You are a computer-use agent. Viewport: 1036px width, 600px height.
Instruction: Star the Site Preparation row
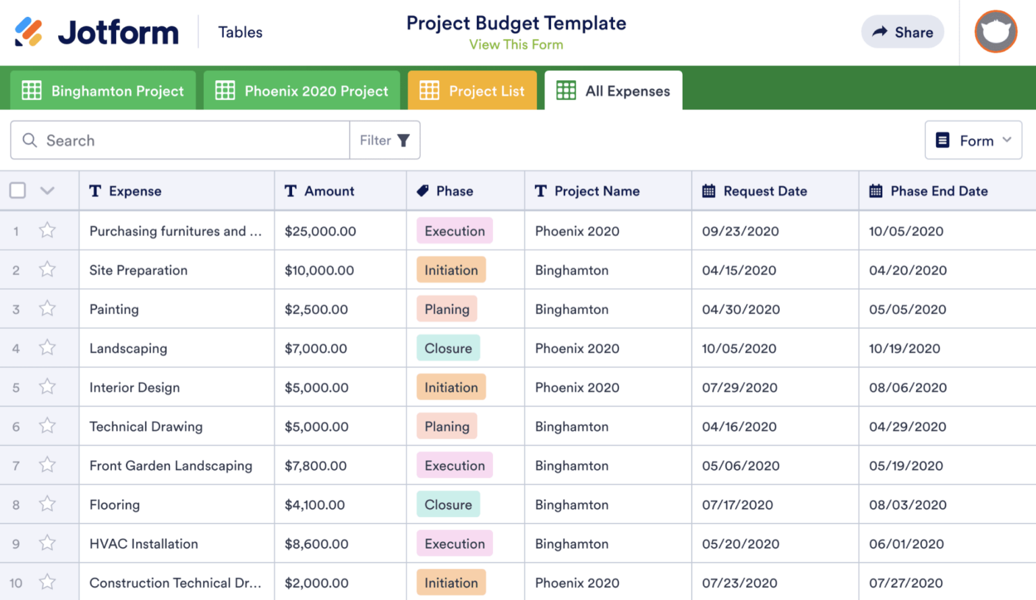47,270
